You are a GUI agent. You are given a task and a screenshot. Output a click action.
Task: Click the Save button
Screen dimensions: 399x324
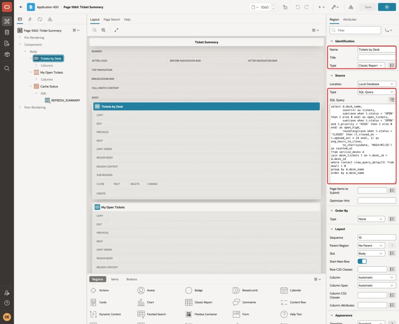click(x=368, y=7)
